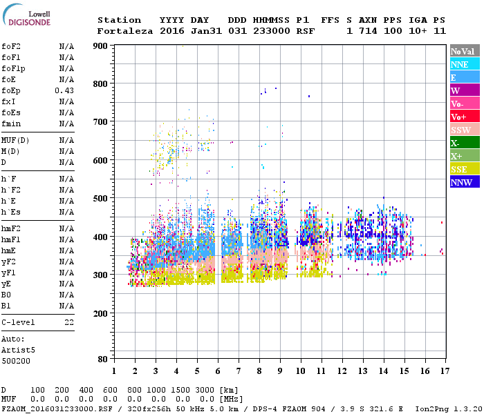This screenshot has height=414, width=484.
Task: Click the h`F2 parameter label
Action: [11, 190]
